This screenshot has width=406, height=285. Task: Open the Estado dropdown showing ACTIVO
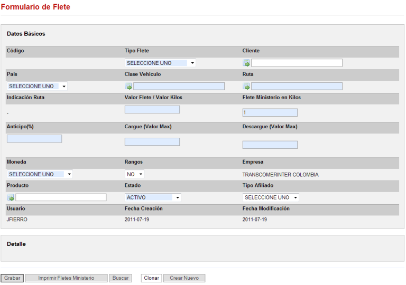(153, 197)
